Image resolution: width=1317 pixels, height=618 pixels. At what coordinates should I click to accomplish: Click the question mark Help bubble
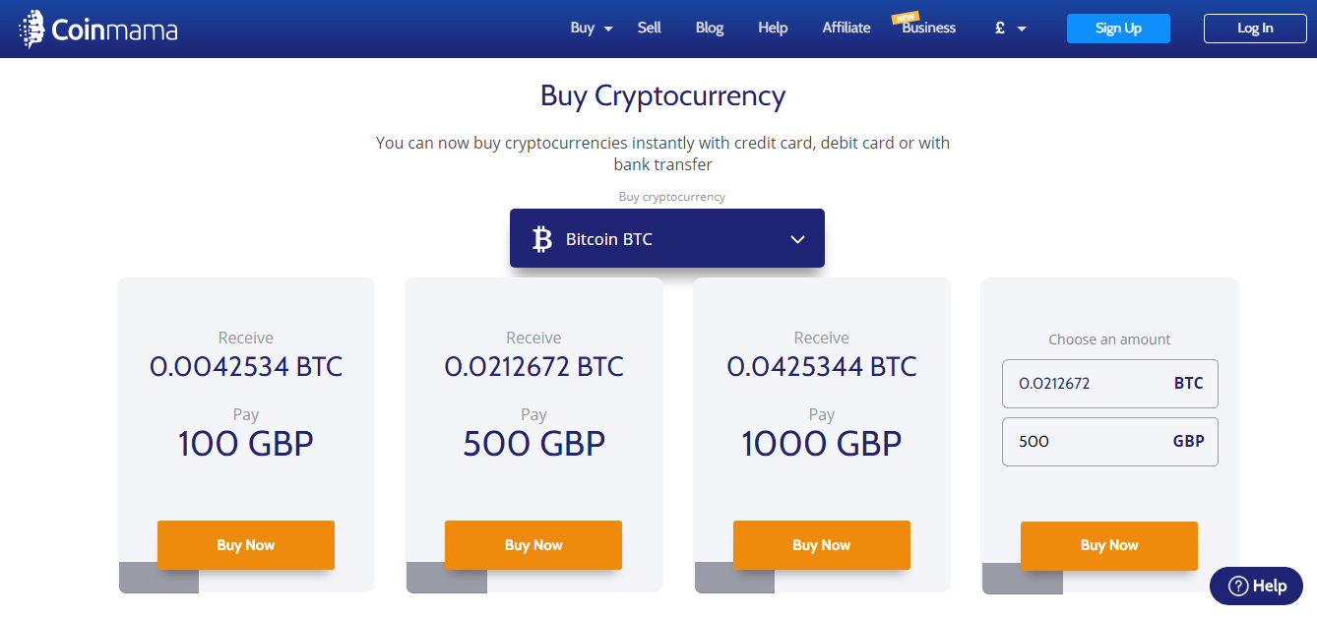pos(1257,586)
